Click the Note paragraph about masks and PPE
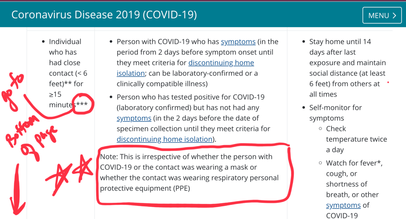This screenshot has width=406, height=219. pyautogui.click(x=189, y=172)
